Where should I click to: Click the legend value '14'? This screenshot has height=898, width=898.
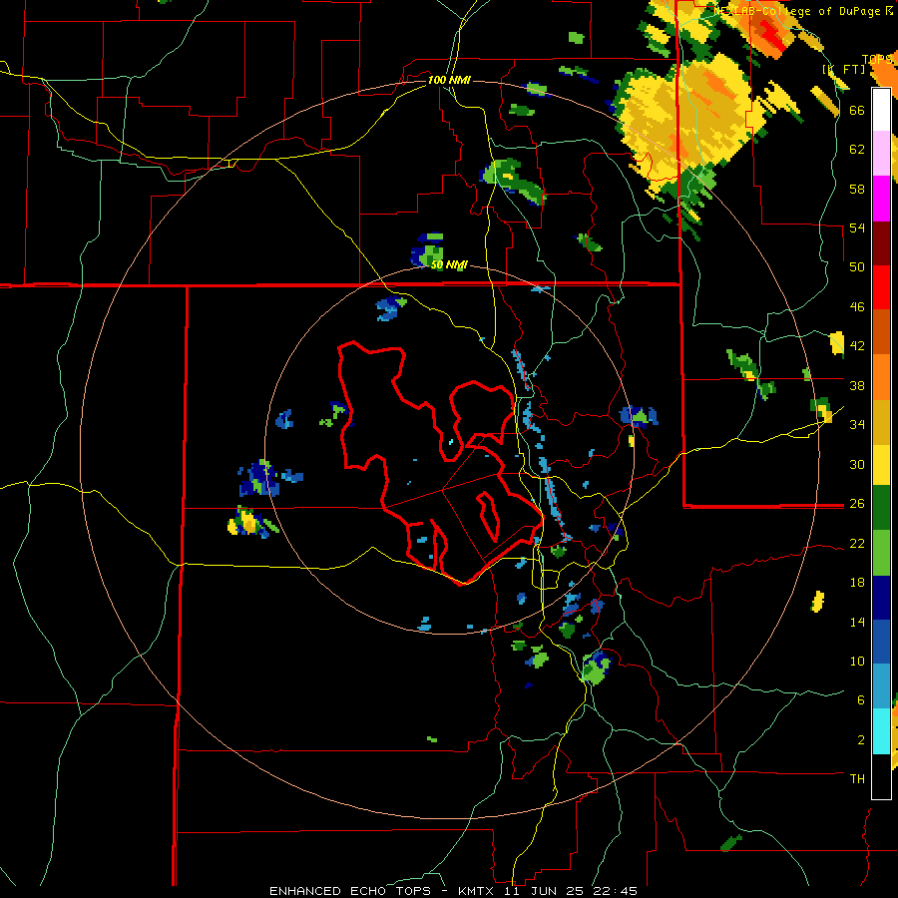(x=857, y=622)
